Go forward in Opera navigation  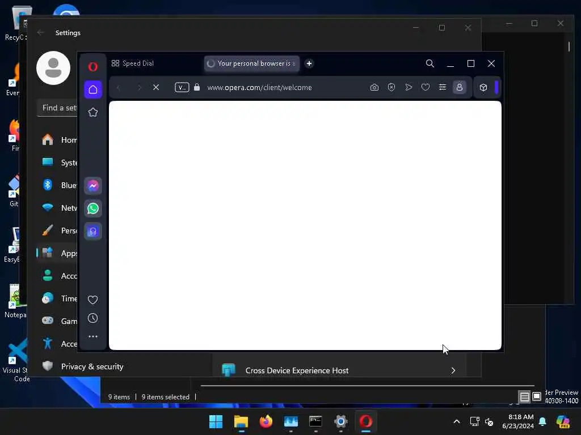pos(139,88)
